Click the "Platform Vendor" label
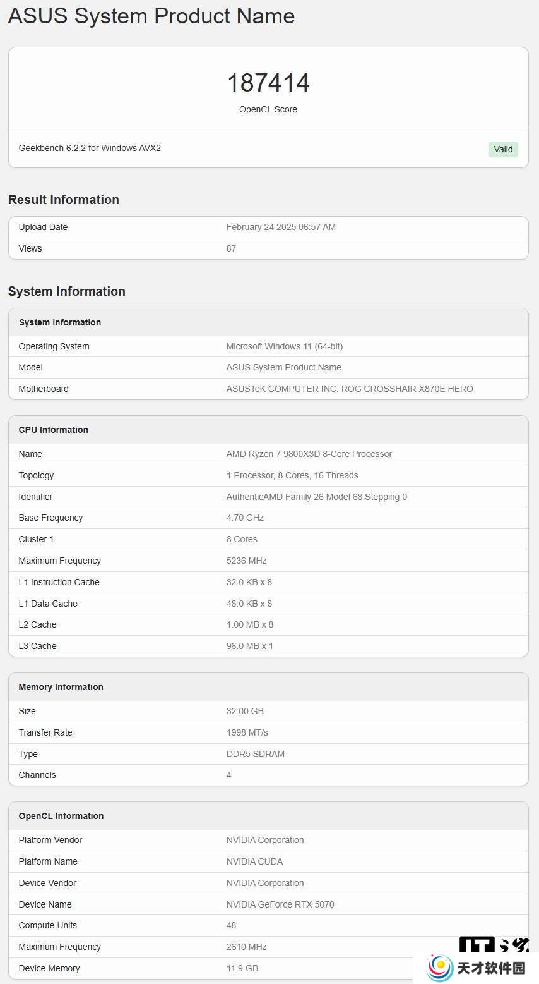The height and width of the screenshot is (984, 539). coord(50,840)
